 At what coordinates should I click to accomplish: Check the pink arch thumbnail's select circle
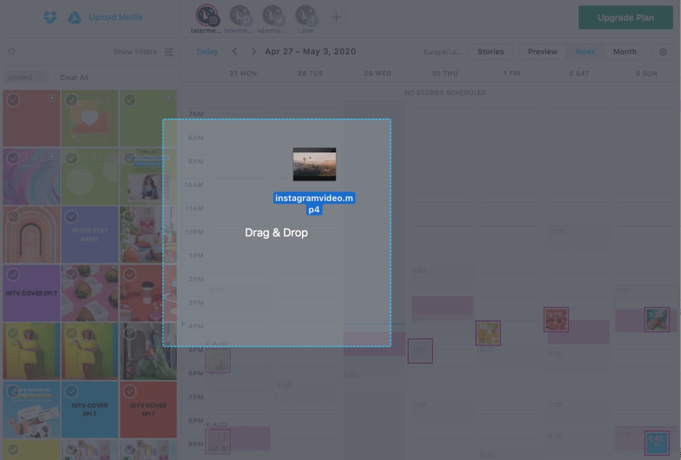(13, 217)
